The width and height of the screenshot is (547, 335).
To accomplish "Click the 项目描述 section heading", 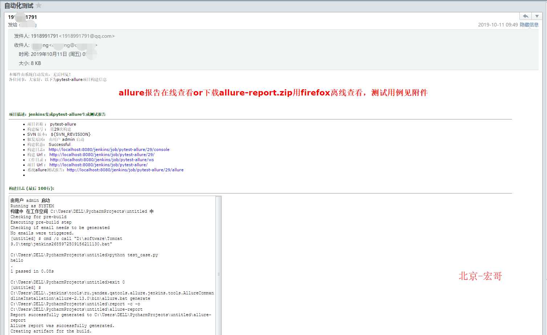I will [x=57, y=114].
